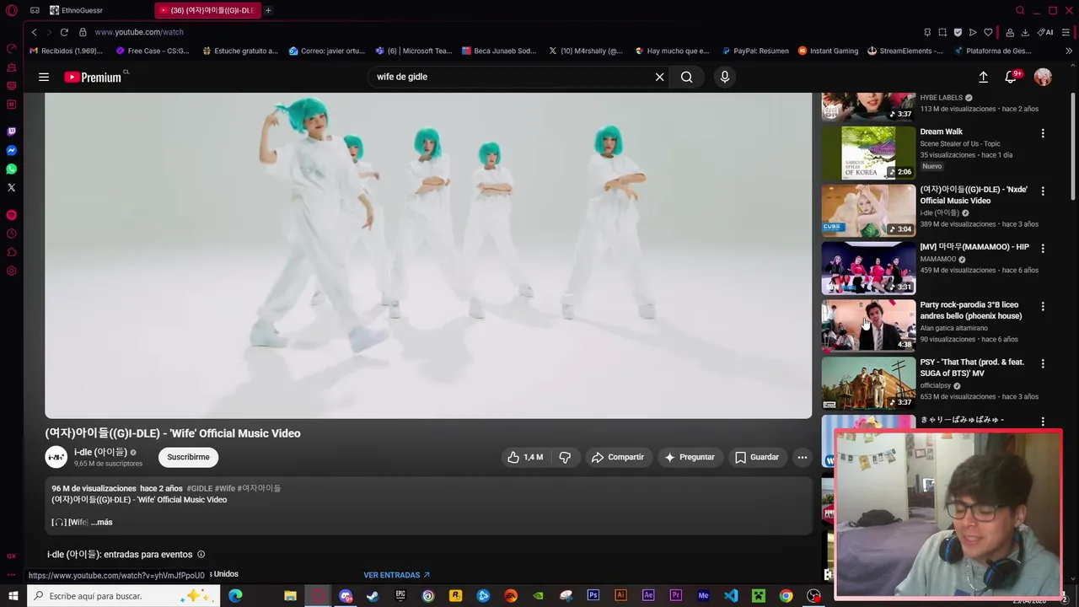
Task: Click the Preguntar button
Action: [x=690, y=457]
